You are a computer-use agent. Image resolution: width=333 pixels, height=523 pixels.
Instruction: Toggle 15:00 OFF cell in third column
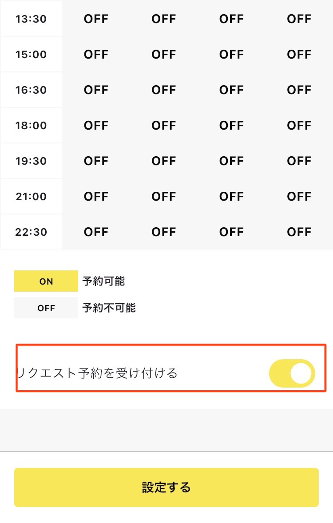231,55
